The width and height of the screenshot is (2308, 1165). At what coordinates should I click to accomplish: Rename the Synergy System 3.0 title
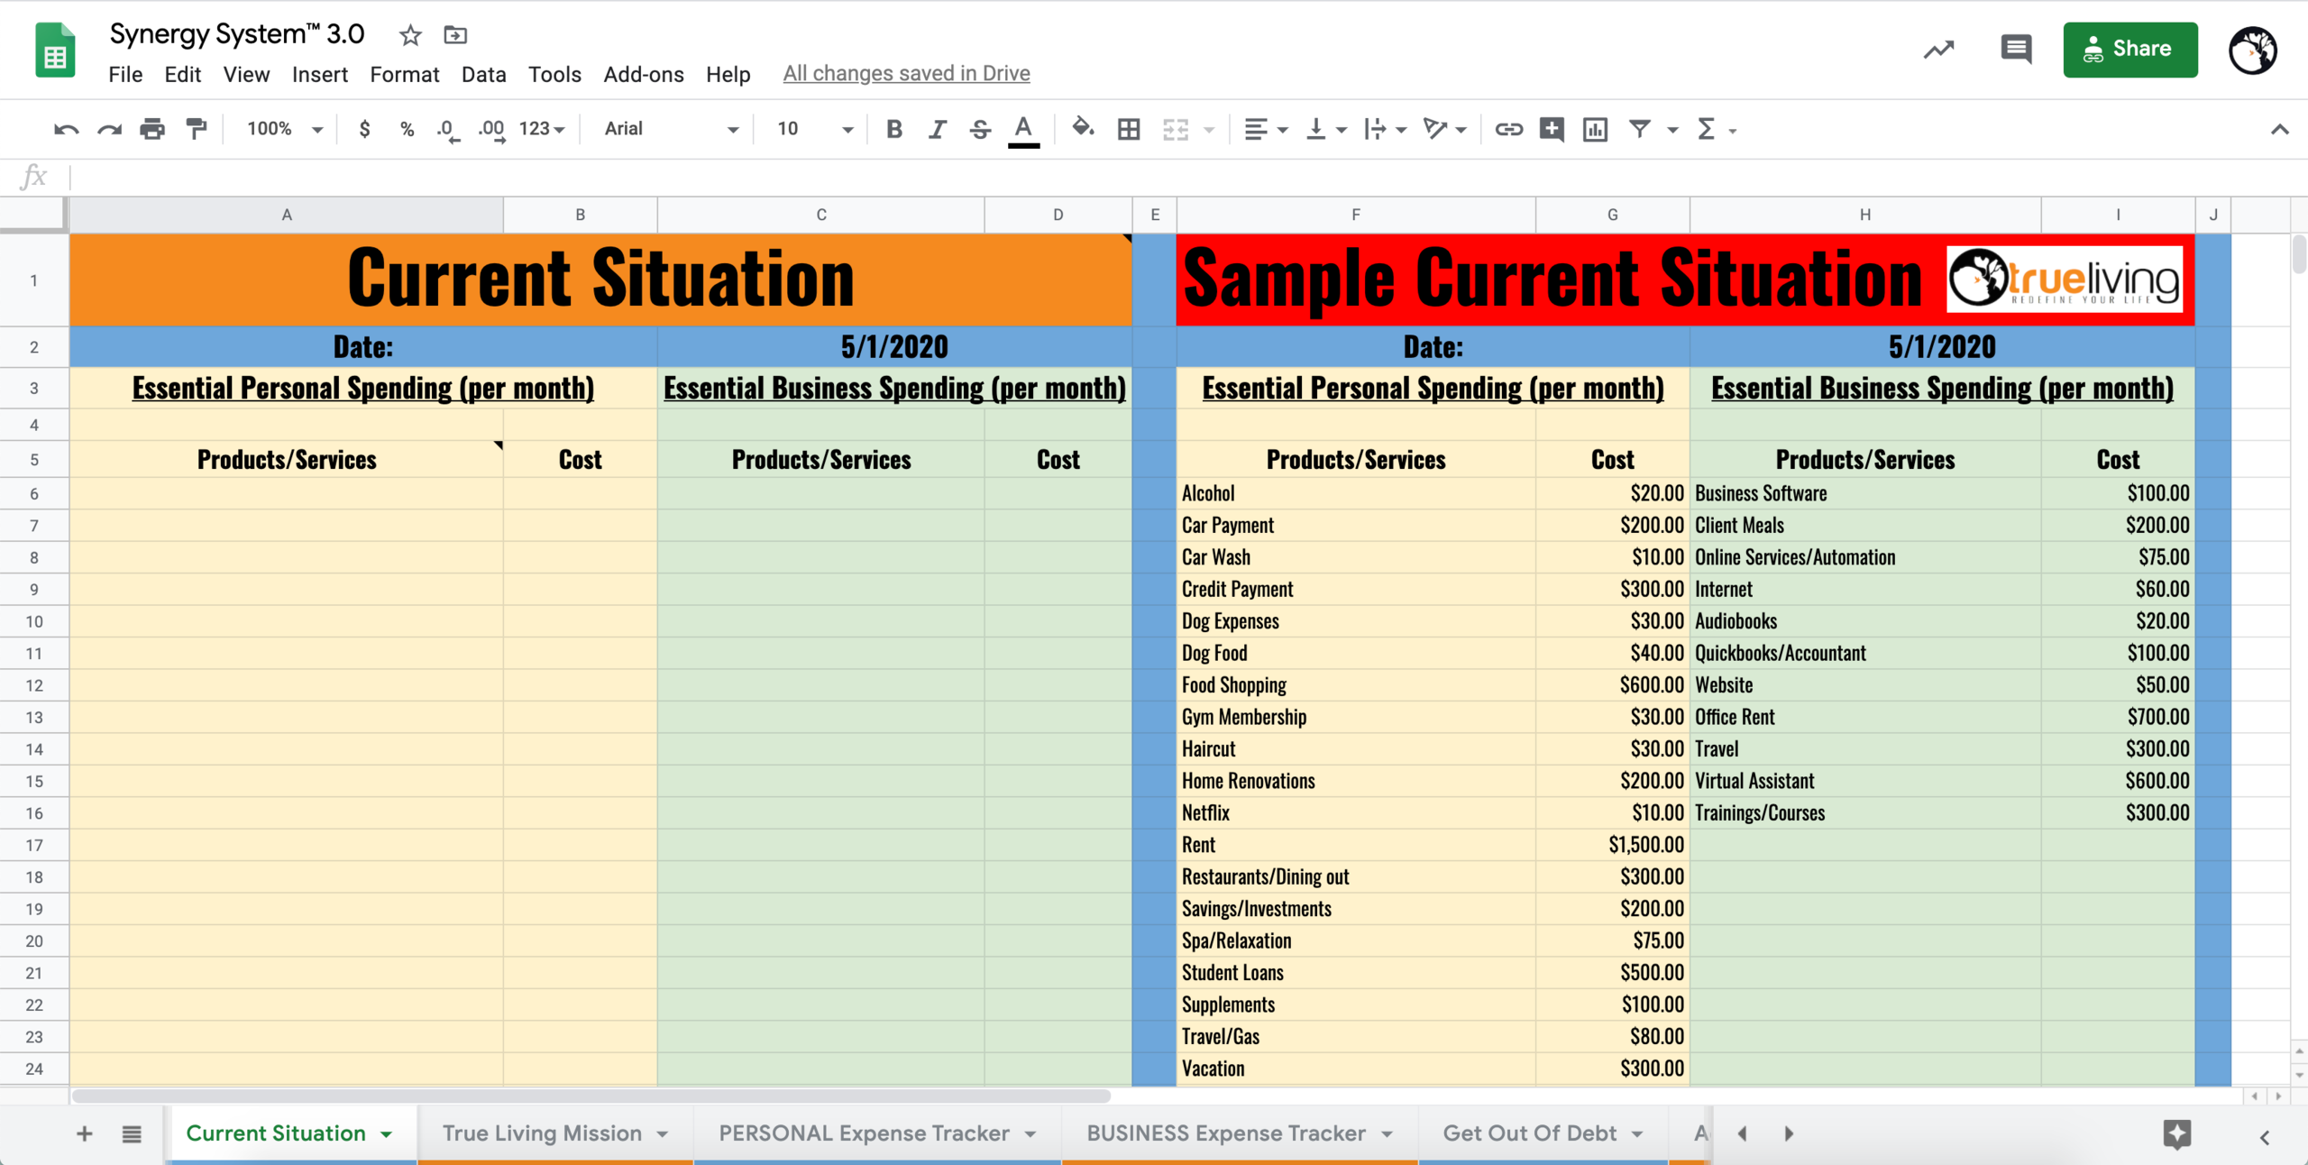pos(236,34)
